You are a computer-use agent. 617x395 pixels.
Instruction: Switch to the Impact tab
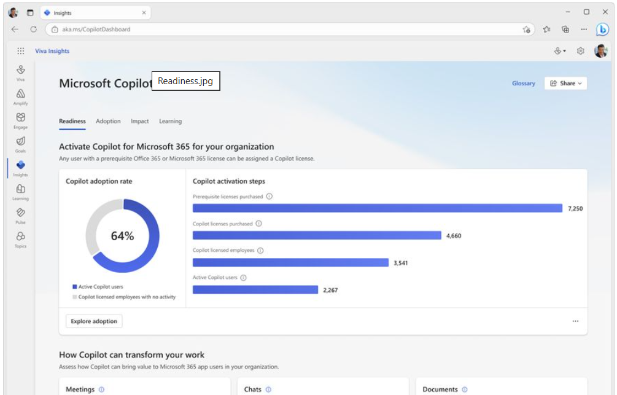point(139,121)
